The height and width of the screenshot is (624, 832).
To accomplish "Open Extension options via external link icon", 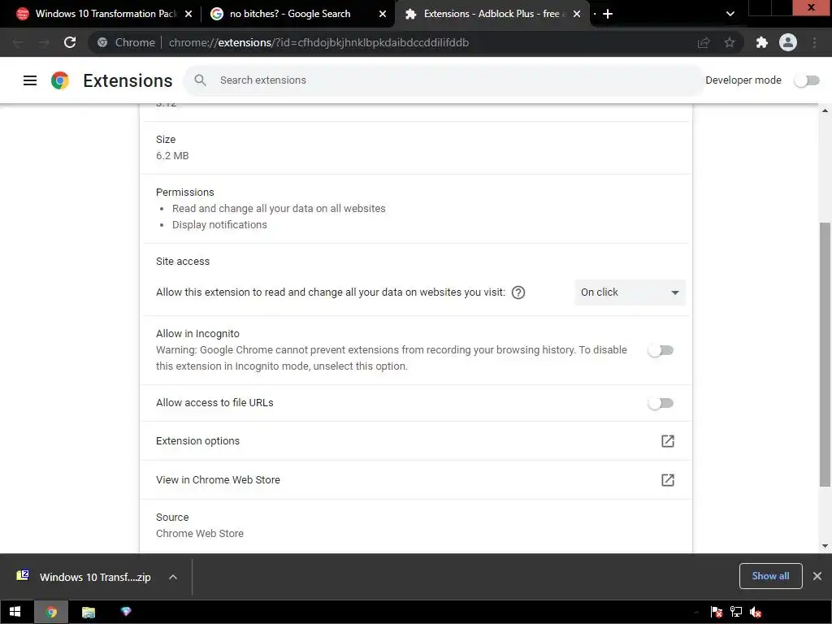I will tap(668, 441).
